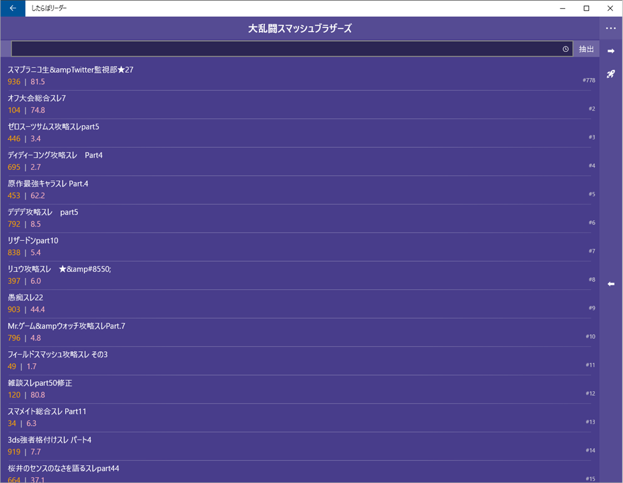Click momentum value 74.8
Viewport: 623px width, 483px height.
pyautogui.click(x=38, y=110)
